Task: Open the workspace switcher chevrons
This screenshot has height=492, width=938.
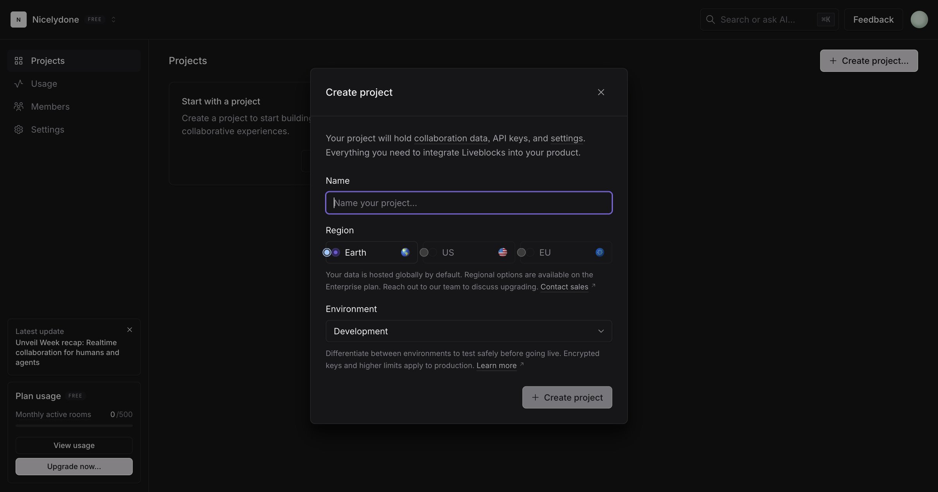Action: coord(113,20)
